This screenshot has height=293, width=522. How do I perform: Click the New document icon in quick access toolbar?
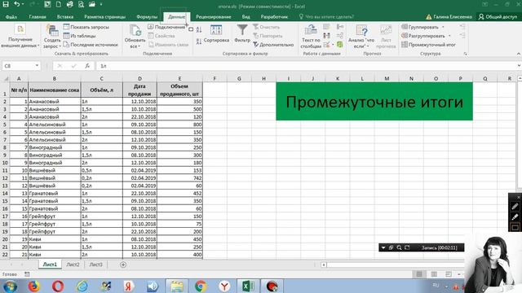tap(58, 4)
